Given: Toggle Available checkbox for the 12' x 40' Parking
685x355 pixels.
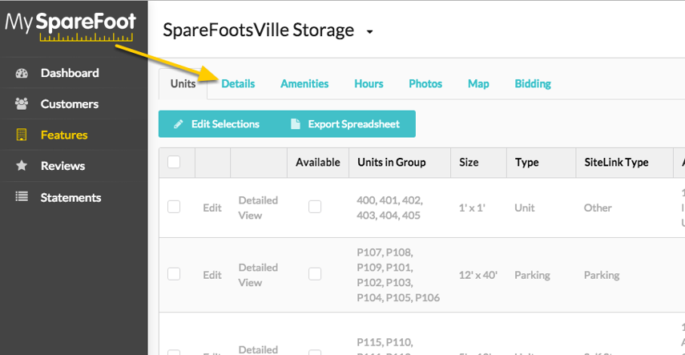Looking at the screenshot, I should (x=315, y=274).
